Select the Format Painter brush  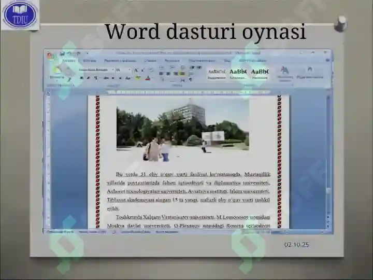click(x=69, y=80)
